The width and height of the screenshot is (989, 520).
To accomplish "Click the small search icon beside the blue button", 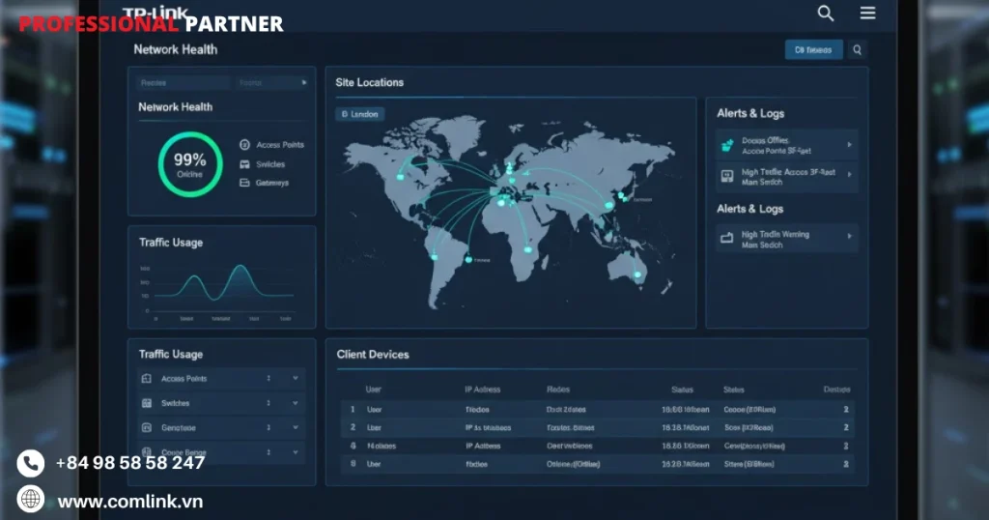I will (857, 50).
